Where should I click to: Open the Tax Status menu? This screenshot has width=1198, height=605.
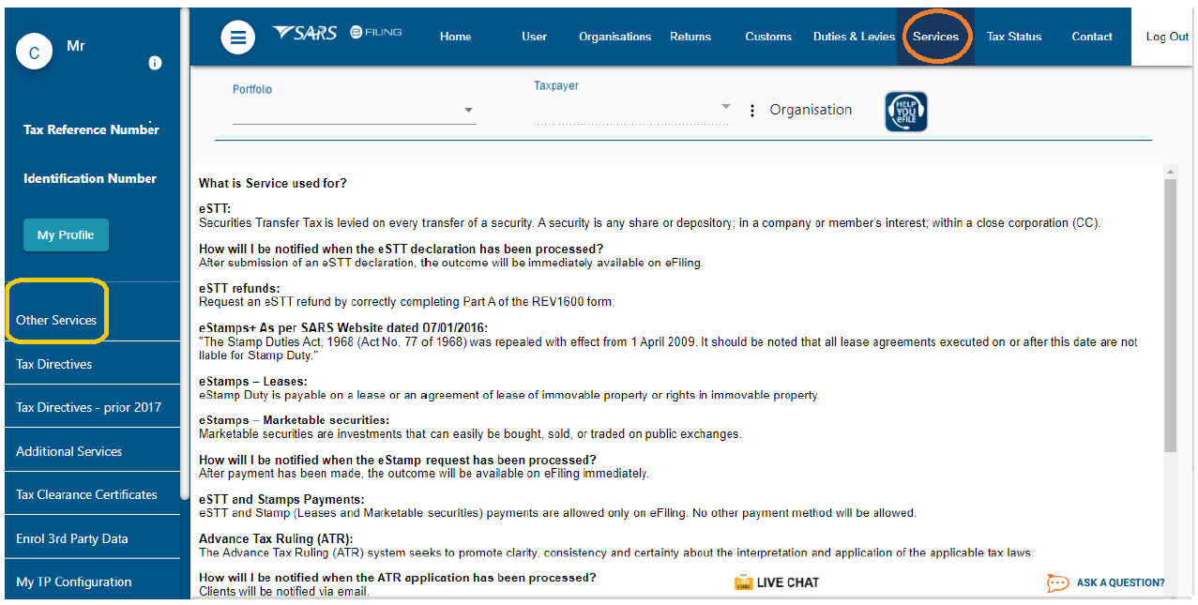(1014, 37)
